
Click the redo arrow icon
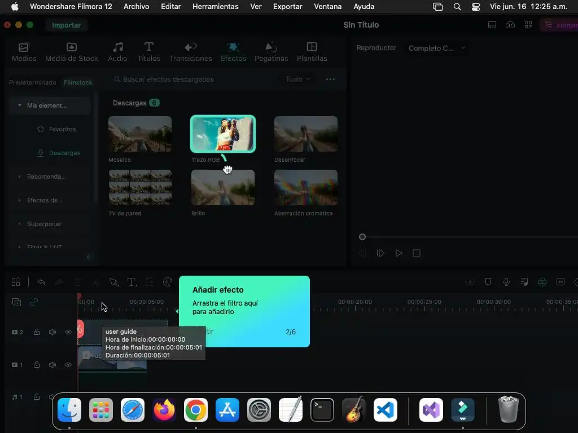[x=59, y=282]
